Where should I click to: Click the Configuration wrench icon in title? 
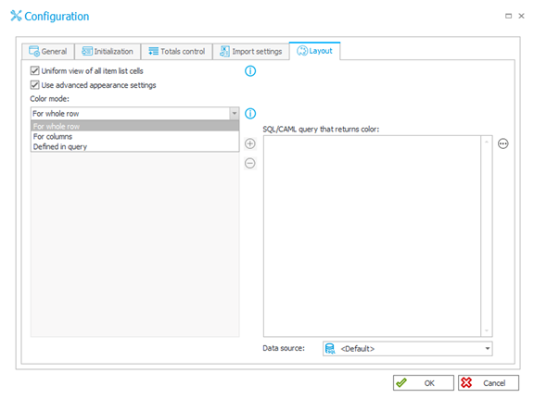tap(16, 16)
